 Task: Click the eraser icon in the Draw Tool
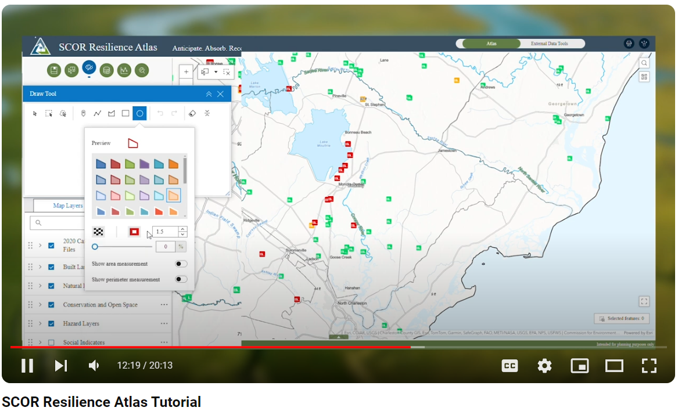pyautogui.click(x=192, y=113)
